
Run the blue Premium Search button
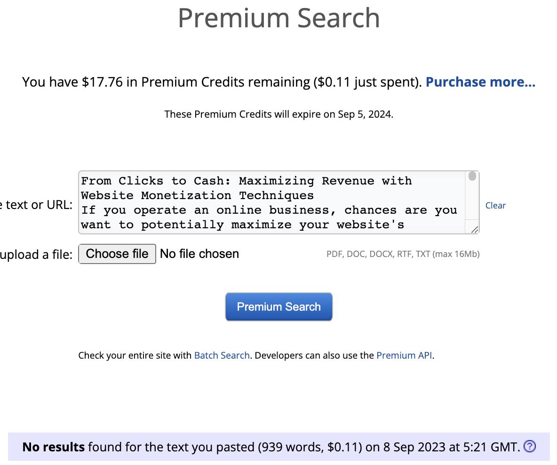(278, 307)
